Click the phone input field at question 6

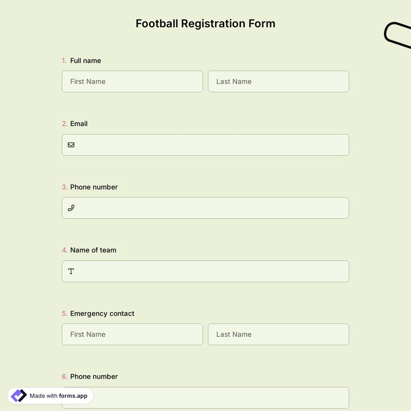[205, 397]
